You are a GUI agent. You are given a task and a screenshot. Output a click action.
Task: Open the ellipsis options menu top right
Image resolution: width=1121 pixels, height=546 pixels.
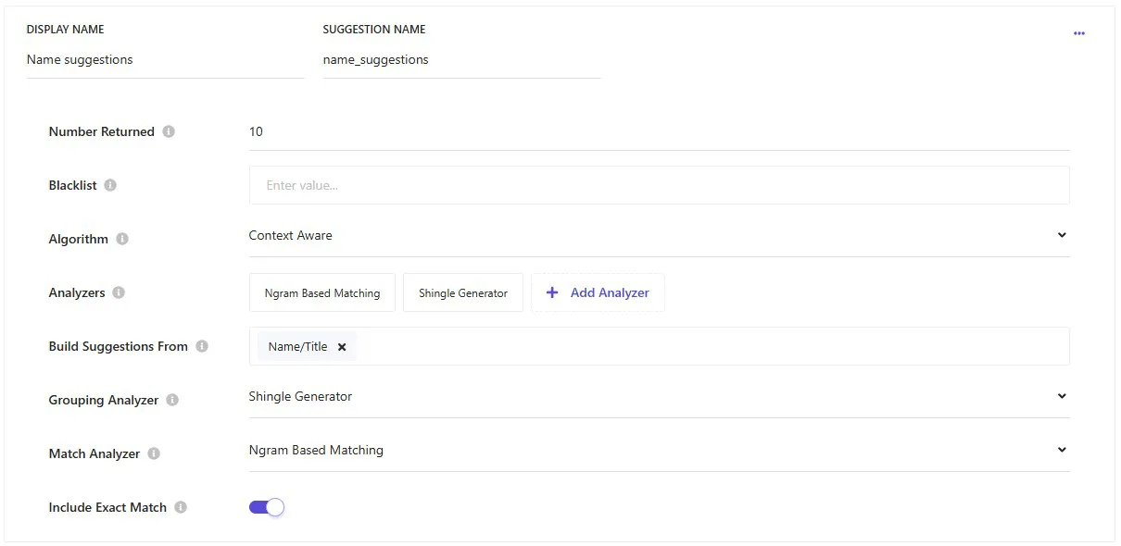tap(1078, 32)
